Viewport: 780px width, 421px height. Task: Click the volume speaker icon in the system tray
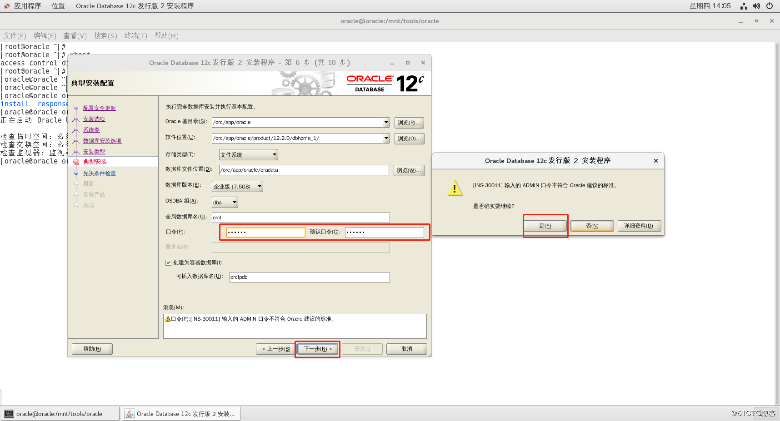(756, 6)
